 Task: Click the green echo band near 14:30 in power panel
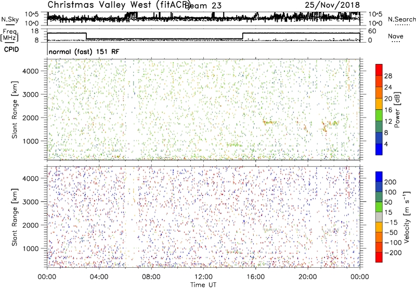235,145
